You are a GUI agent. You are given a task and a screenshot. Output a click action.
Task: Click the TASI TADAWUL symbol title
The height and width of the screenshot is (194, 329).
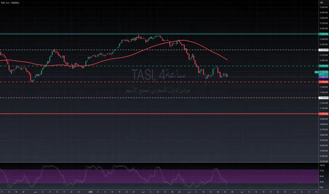pyautogui.click(x=10, y=3)
